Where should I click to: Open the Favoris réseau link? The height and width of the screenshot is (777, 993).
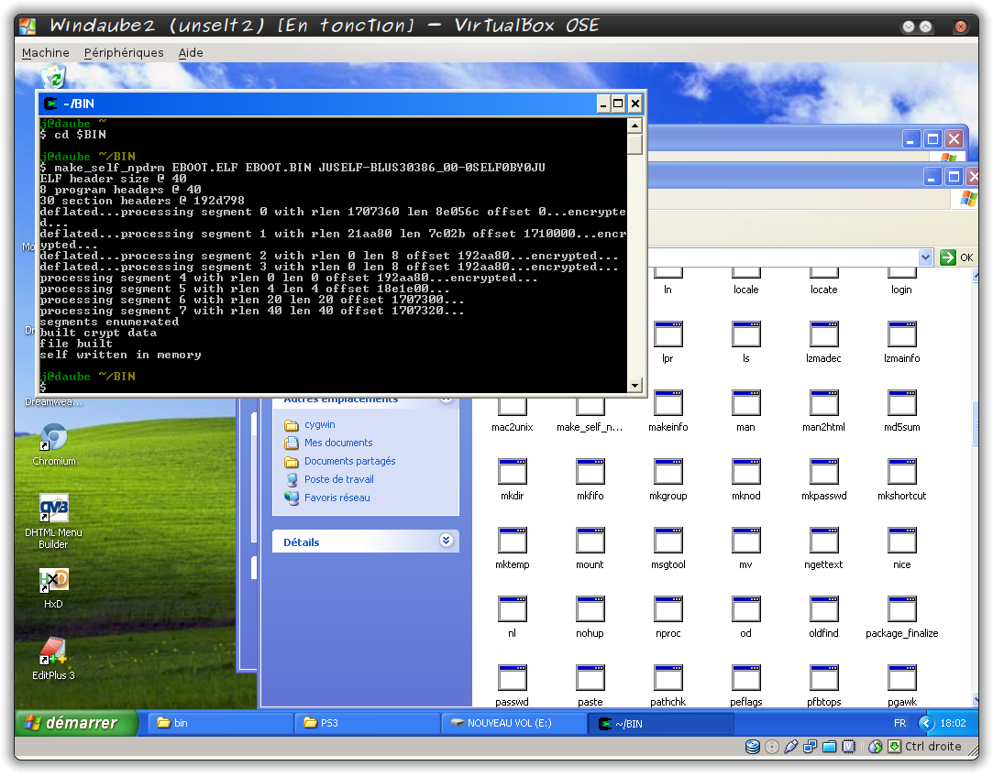click(337, 498)
